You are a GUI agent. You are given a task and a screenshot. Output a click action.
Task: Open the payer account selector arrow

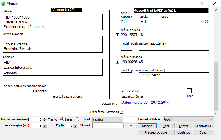[118, 35]
